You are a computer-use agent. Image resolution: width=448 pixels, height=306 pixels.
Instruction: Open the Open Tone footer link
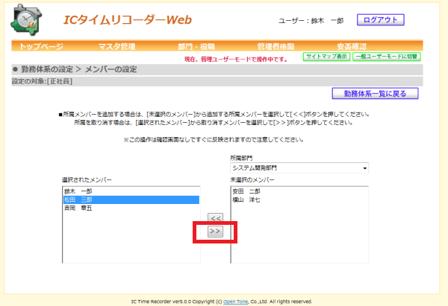point(235,302)
